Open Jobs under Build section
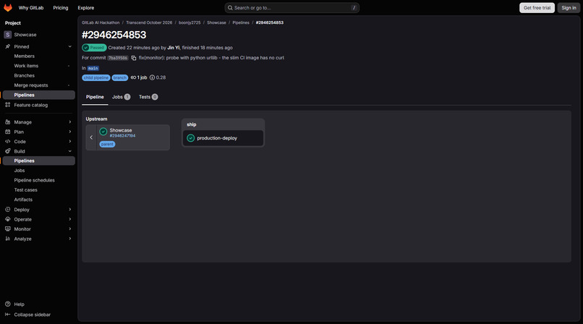 [38, 170]
